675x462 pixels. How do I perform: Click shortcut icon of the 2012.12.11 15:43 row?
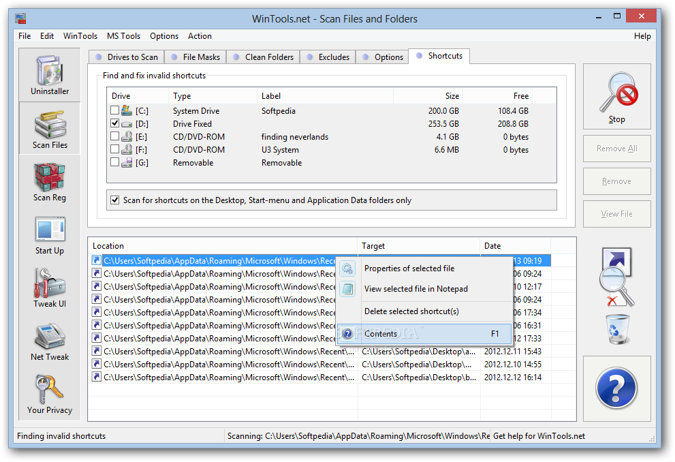click(x=97, y=352)
